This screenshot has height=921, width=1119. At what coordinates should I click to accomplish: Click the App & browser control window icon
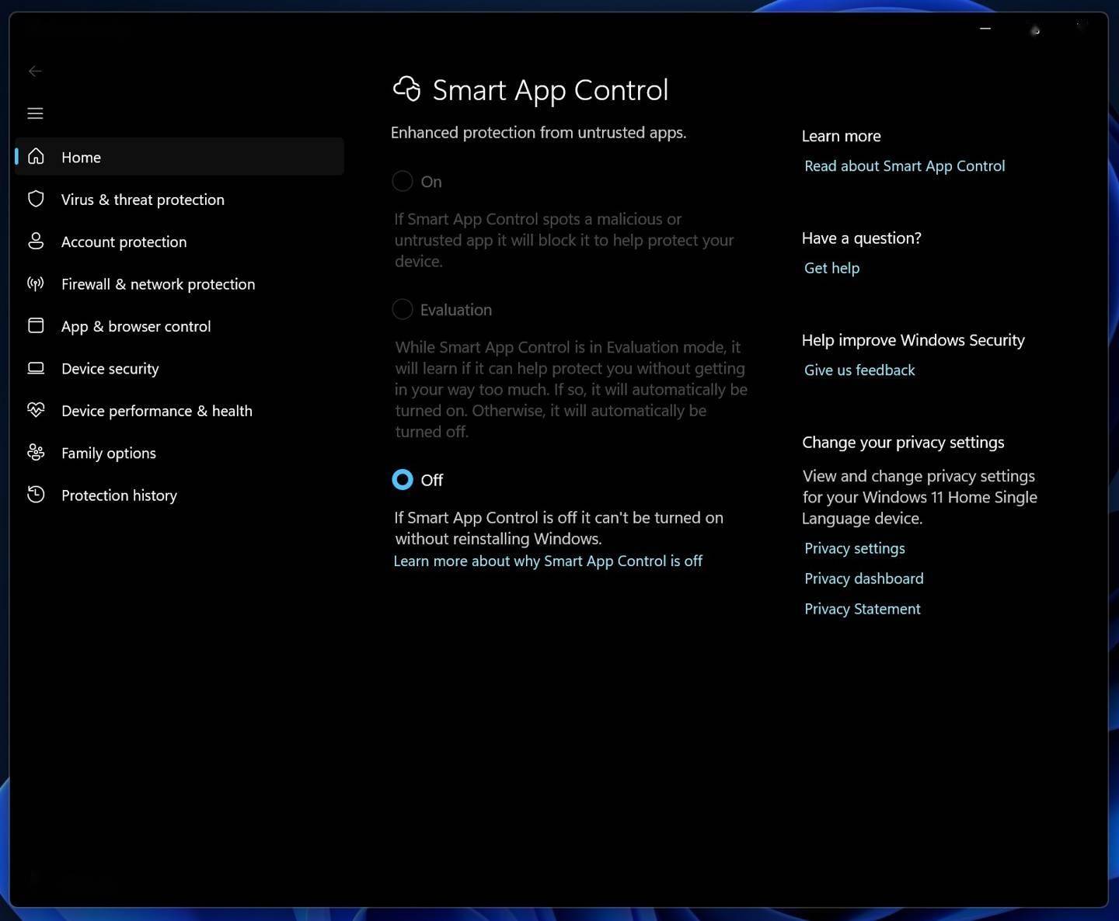(36, 326)
